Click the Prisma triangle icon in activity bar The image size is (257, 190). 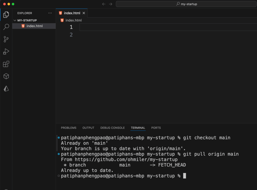click(6, 89)
